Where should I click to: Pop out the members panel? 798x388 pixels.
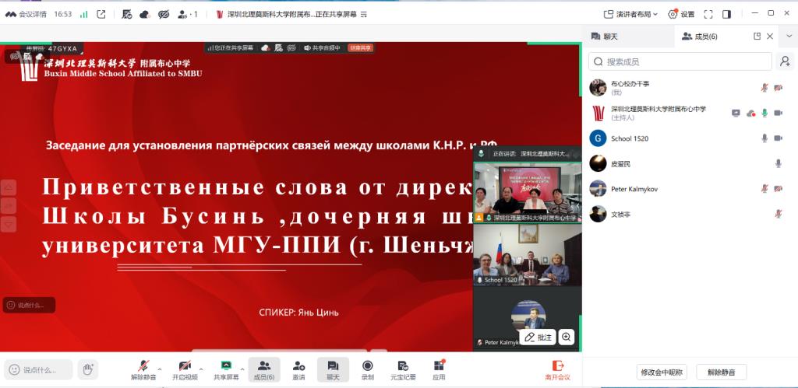(757, 36)
